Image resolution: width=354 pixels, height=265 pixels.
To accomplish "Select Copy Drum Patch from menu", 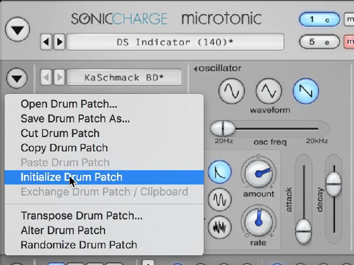I will pos(104,148).
